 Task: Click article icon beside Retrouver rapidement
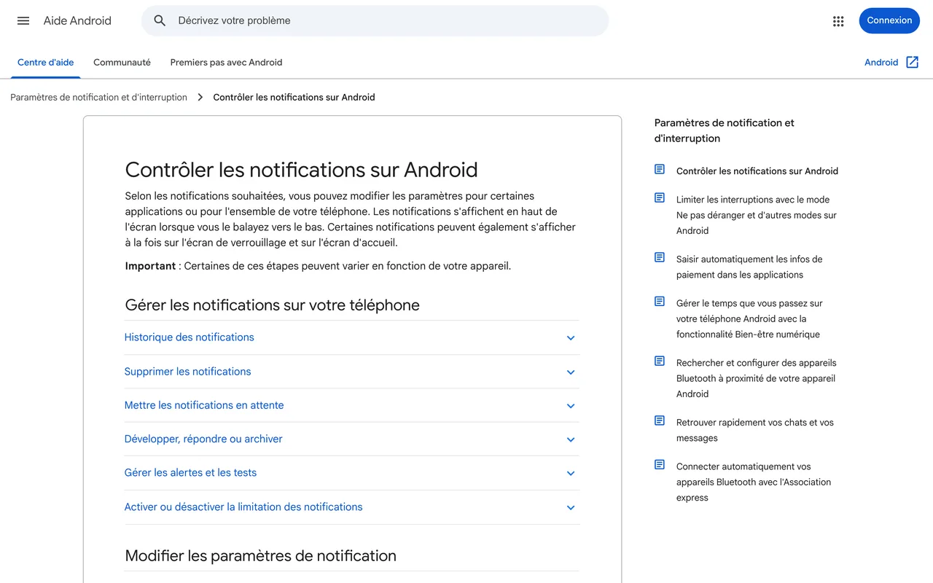[x=660, y=421]
